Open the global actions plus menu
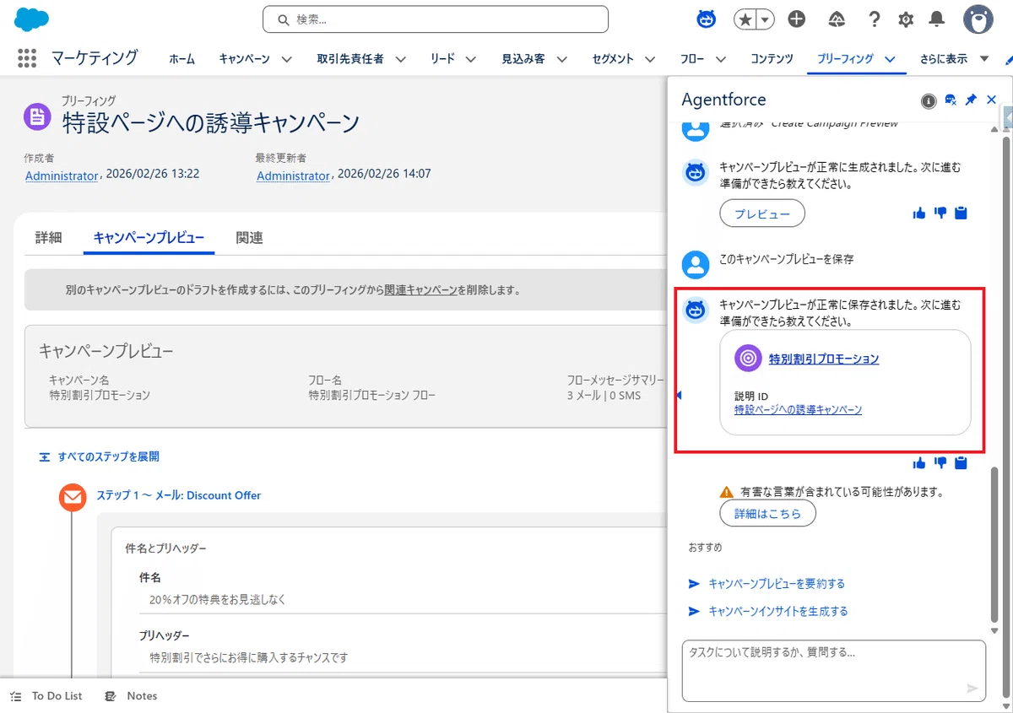 click(x=796, y=19)
